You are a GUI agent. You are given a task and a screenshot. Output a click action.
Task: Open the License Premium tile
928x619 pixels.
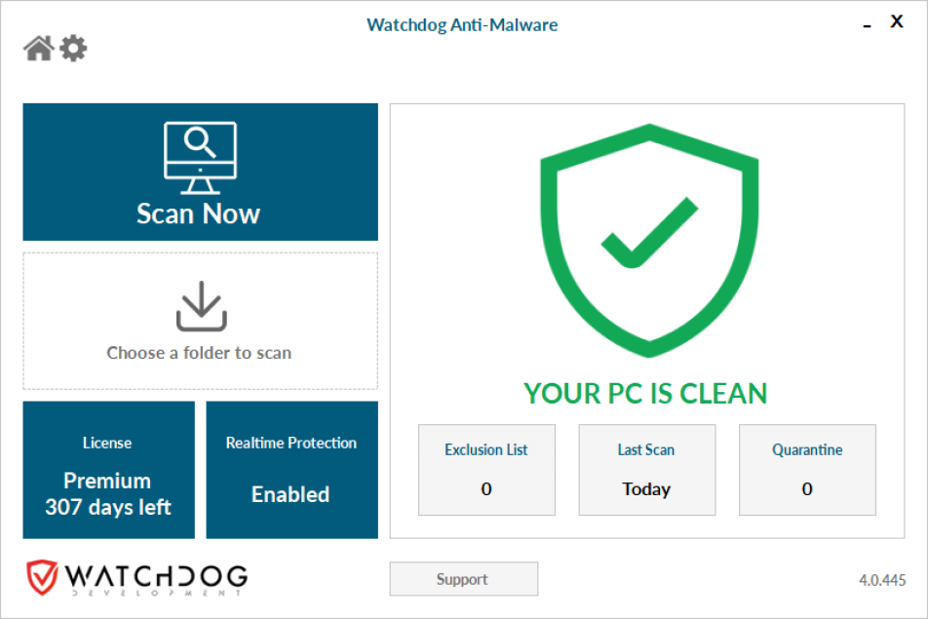tap(109, 470)
